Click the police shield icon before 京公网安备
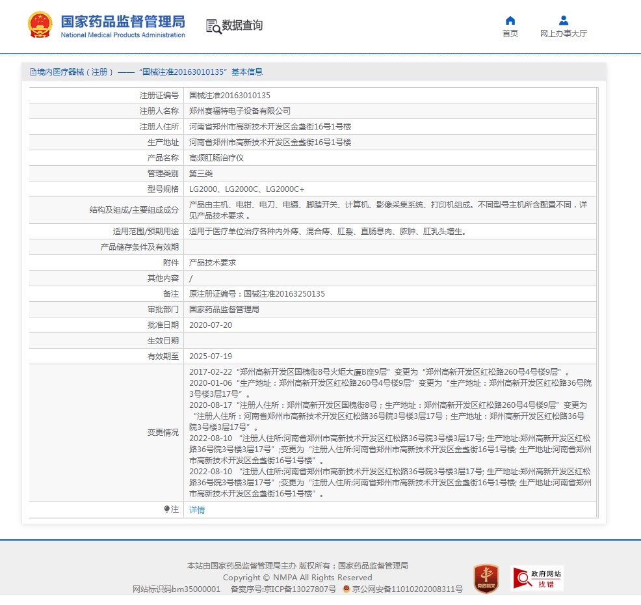The width and height of the screenshot is (641, 605). [x=347, y=589]
